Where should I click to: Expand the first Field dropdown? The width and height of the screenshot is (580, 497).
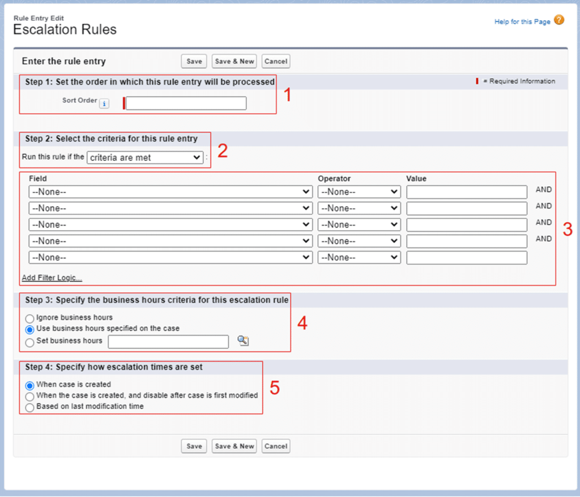[x=170, y=192]
